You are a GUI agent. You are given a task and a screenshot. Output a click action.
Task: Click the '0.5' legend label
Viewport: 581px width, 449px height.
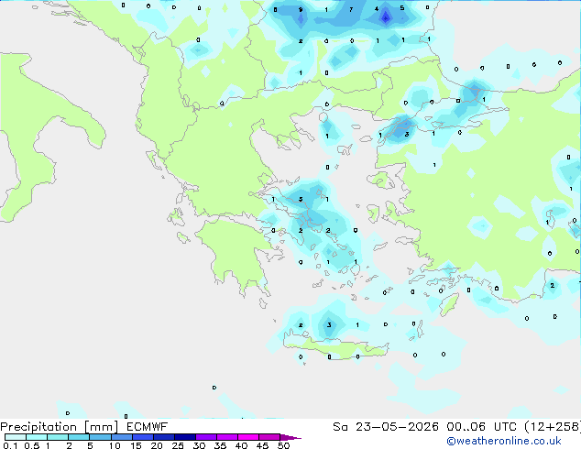(32, 445)
